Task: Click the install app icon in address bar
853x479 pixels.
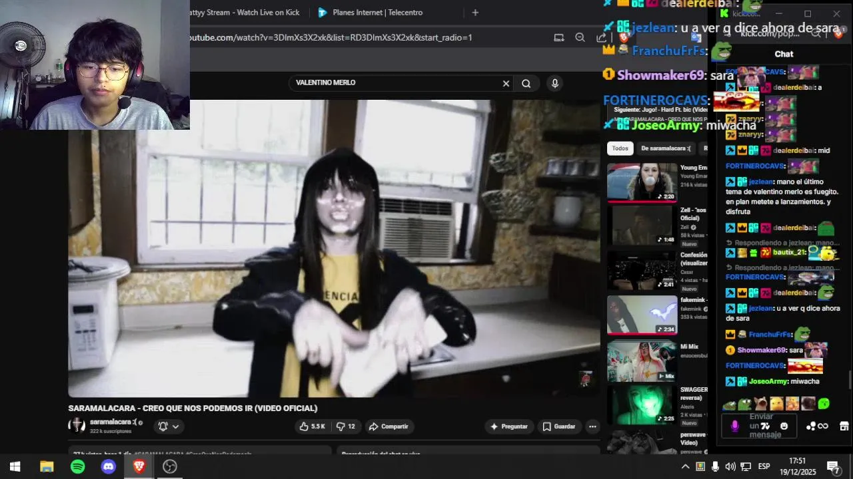Action: [559, 37]
